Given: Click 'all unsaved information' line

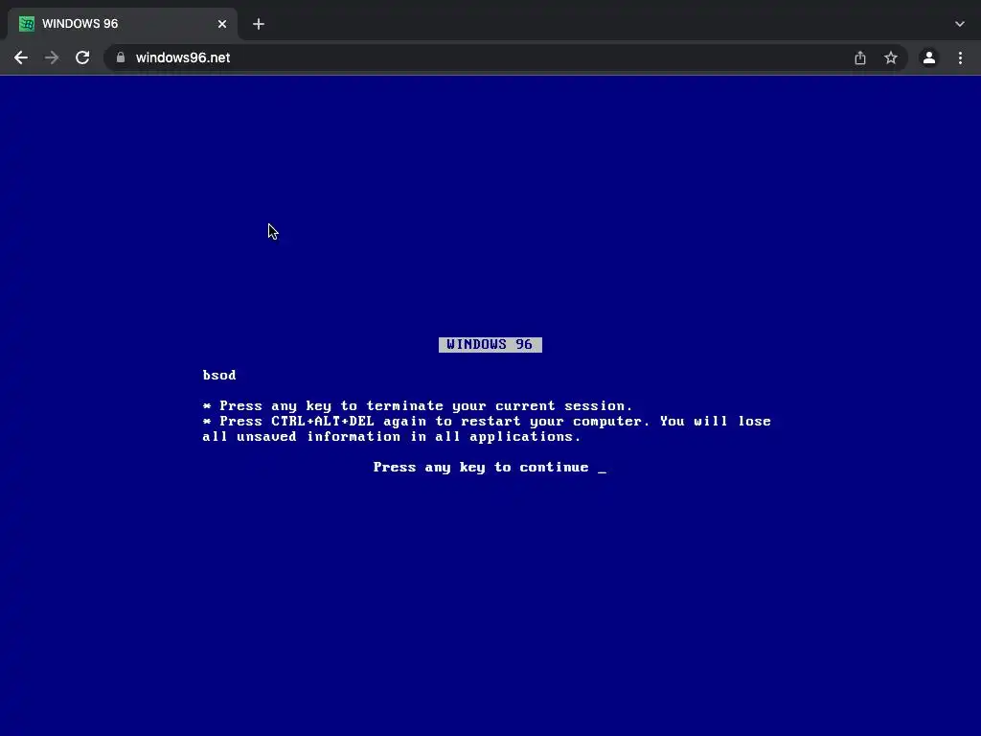Looking at the screenshot, I should coord(392,436).
